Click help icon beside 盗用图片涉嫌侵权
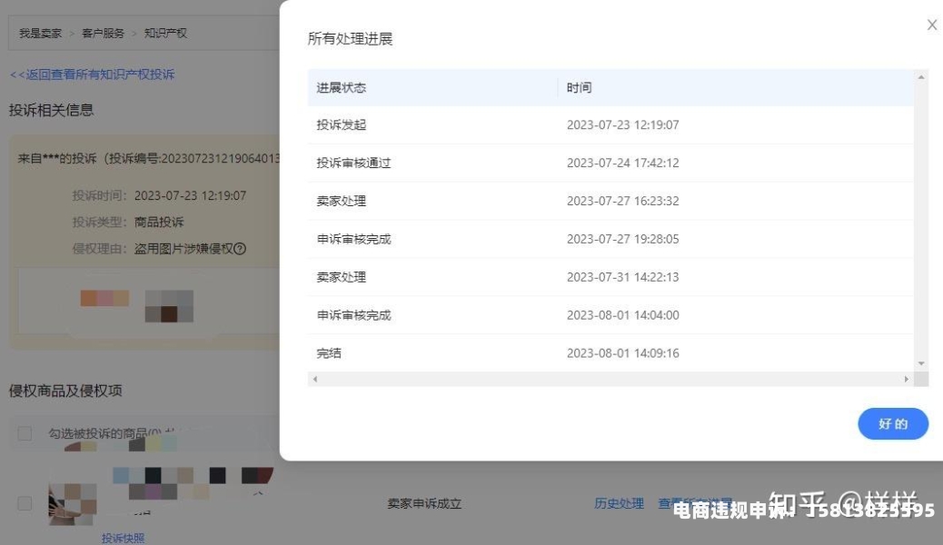This screenshot has width=943, height=545. pos(241,249)
